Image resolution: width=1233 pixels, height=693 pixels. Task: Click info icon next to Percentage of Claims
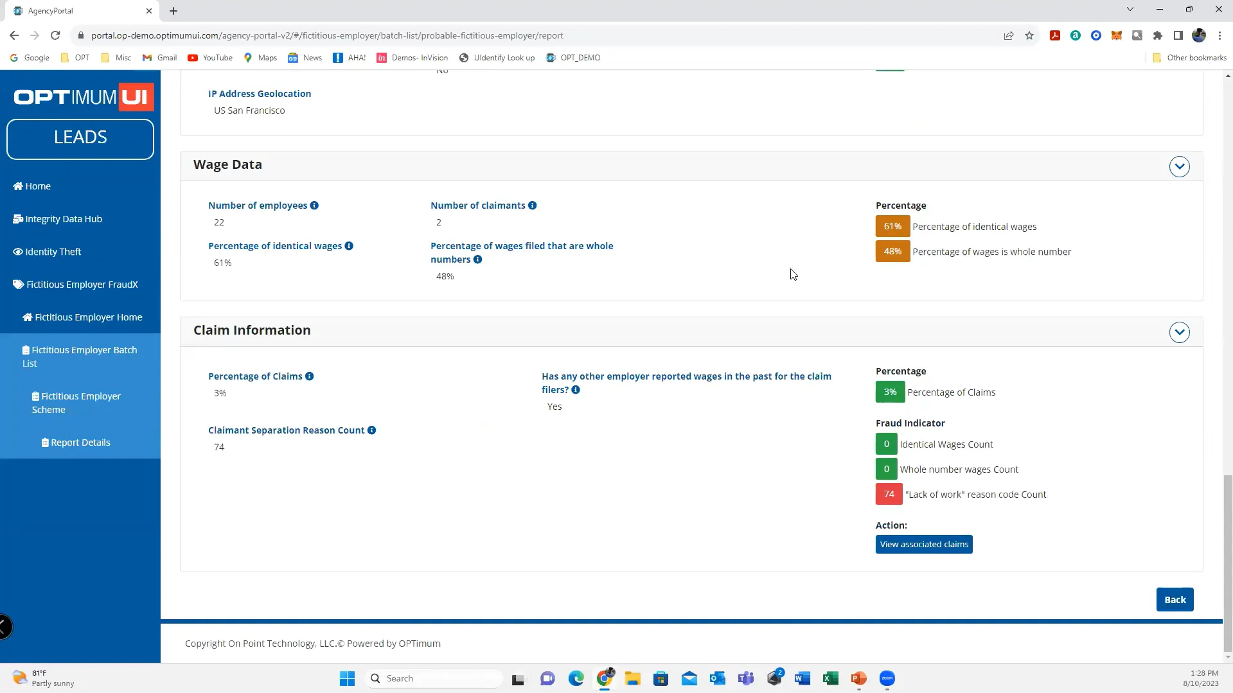tap(309, 376)
